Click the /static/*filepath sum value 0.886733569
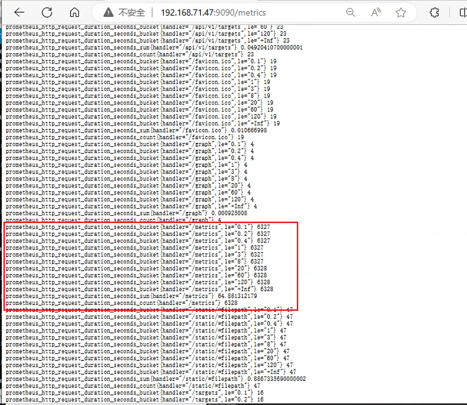This screenshot has height=405, width=467. 276,379
